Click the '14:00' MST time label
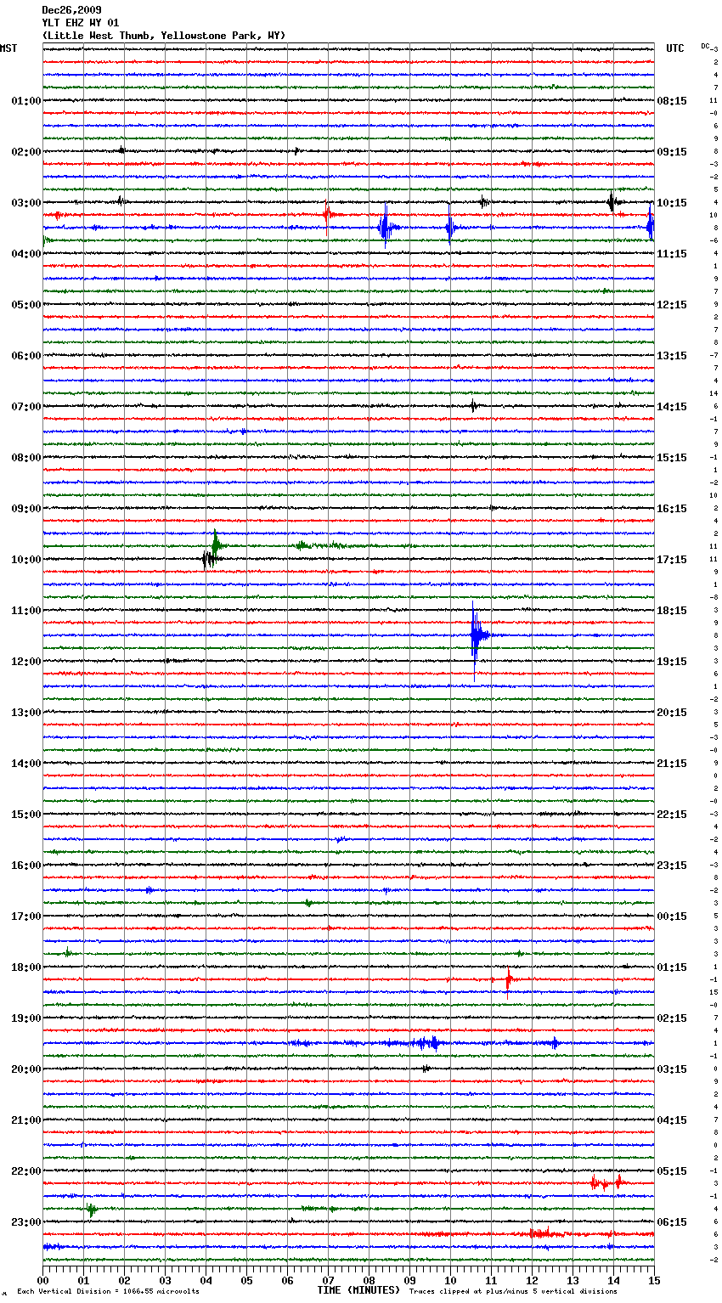 coord(26,764)
